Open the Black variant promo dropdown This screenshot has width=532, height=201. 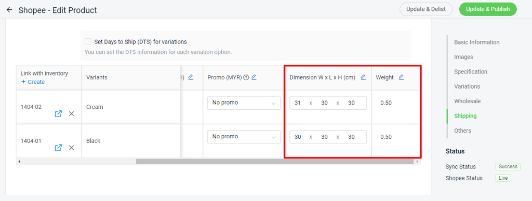point(244,137)
